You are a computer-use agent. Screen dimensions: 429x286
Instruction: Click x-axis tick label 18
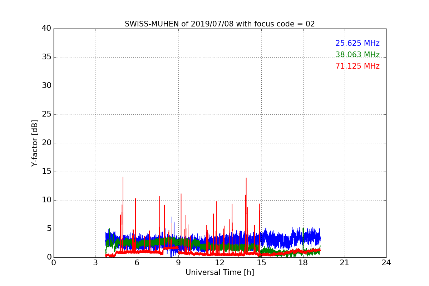[303, 262]
